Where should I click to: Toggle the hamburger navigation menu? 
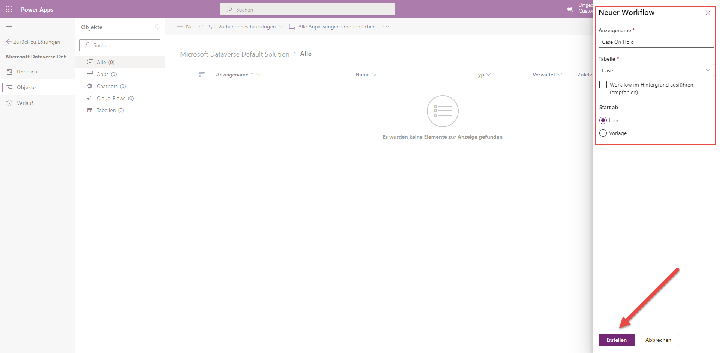[9, 27]
